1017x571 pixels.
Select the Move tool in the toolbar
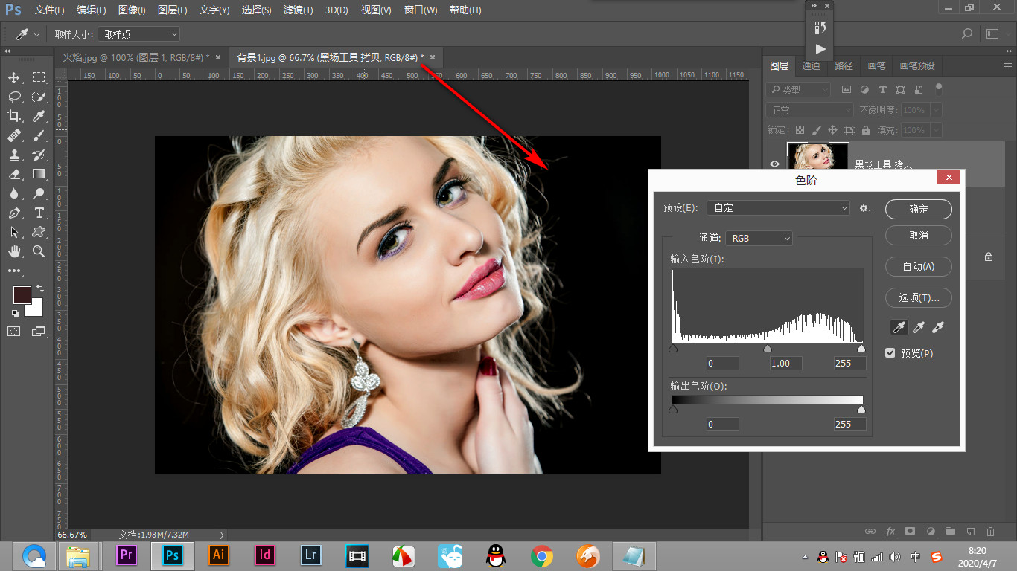pos(14,78)
